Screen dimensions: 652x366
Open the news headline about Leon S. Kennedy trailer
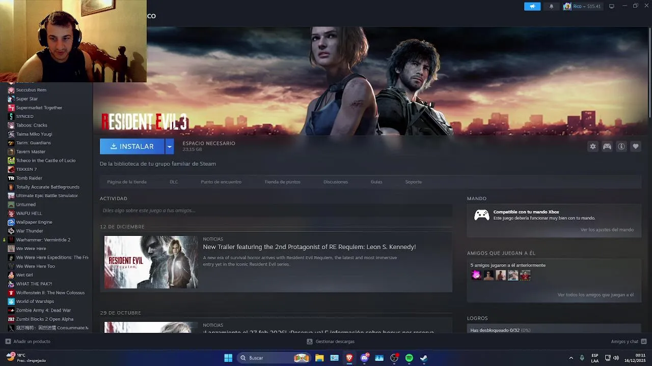point(309,247)
